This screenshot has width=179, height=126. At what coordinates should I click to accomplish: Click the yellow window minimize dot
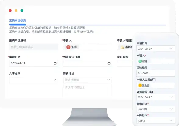pos(16,10)
